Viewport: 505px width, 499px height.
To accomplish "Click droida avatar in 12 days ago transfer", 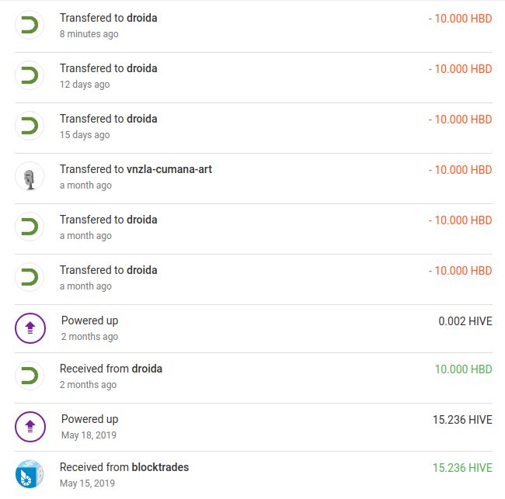I will (x=30, y=76).
